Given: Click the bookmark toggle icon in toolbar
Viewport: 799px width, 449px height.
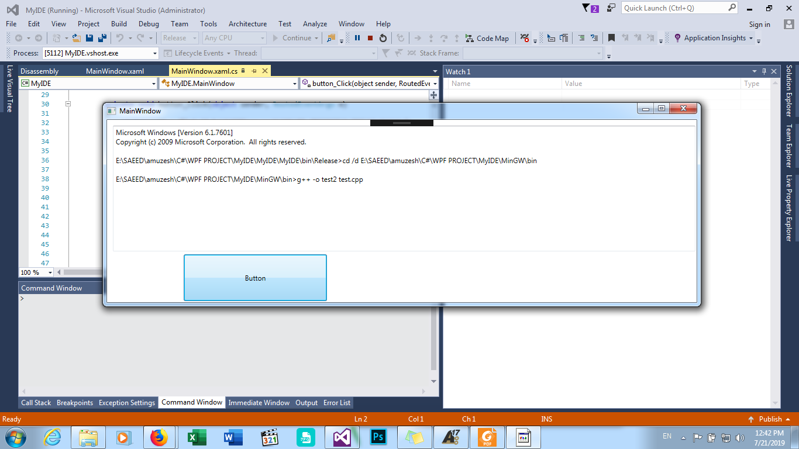Looking at the screenshot, I should click(x=611, y=38).
